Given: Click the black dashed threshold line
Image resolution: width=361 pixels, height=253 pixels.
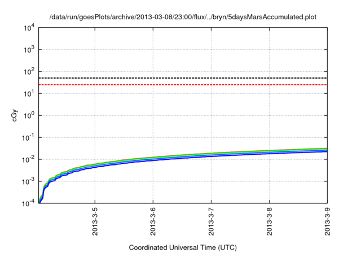Looking at the screenshot, I should tap(183, 78).
